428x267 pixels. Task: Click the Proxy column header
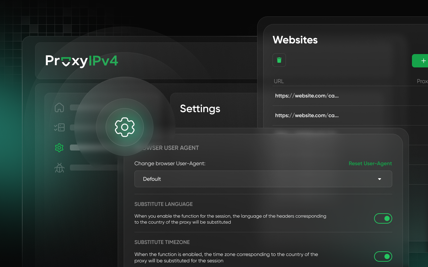422,81
